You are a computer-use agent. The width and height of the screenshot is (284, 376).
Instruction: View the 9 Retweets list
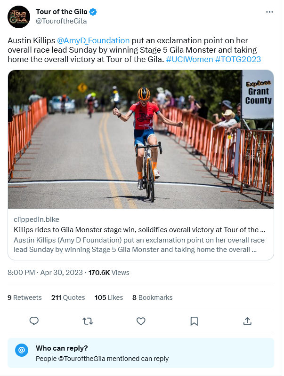click(24, 298)
